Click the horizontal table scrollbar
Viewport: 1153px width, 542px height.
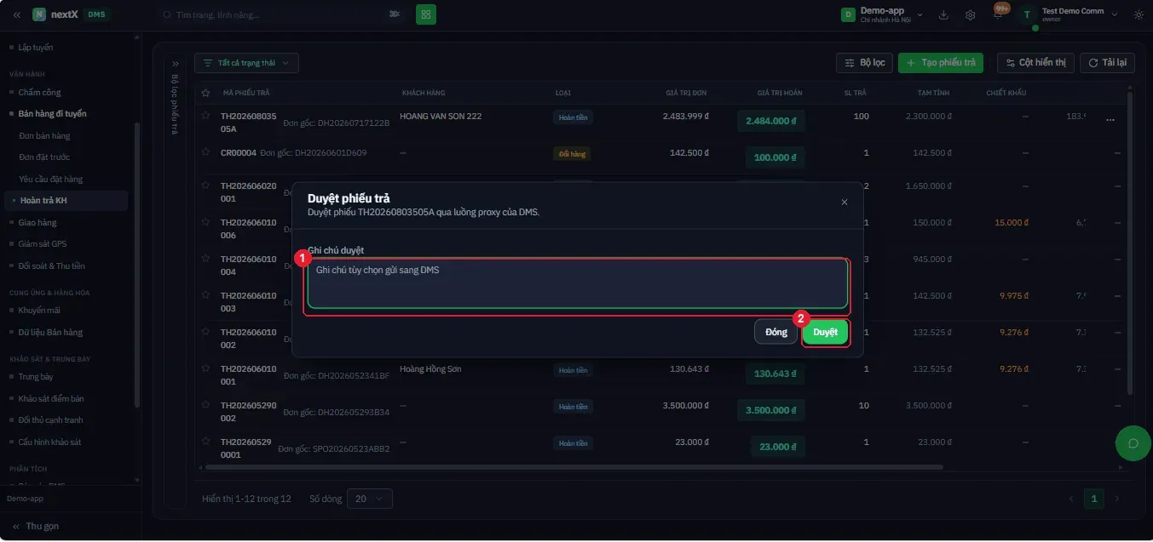571,467
